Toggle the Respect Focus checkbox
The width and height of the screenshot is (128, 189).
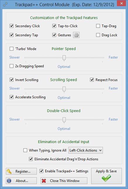92,80
